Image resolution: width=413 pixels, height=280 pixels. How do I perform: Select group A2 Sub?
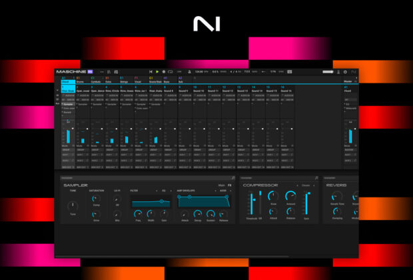[185, 80]
